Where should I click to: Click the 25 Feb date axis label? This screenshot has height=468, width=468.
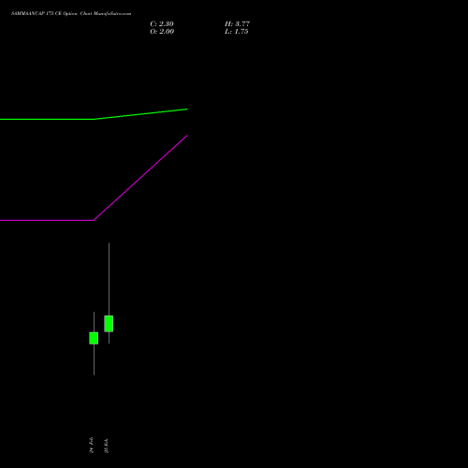[x=107, y=446]
